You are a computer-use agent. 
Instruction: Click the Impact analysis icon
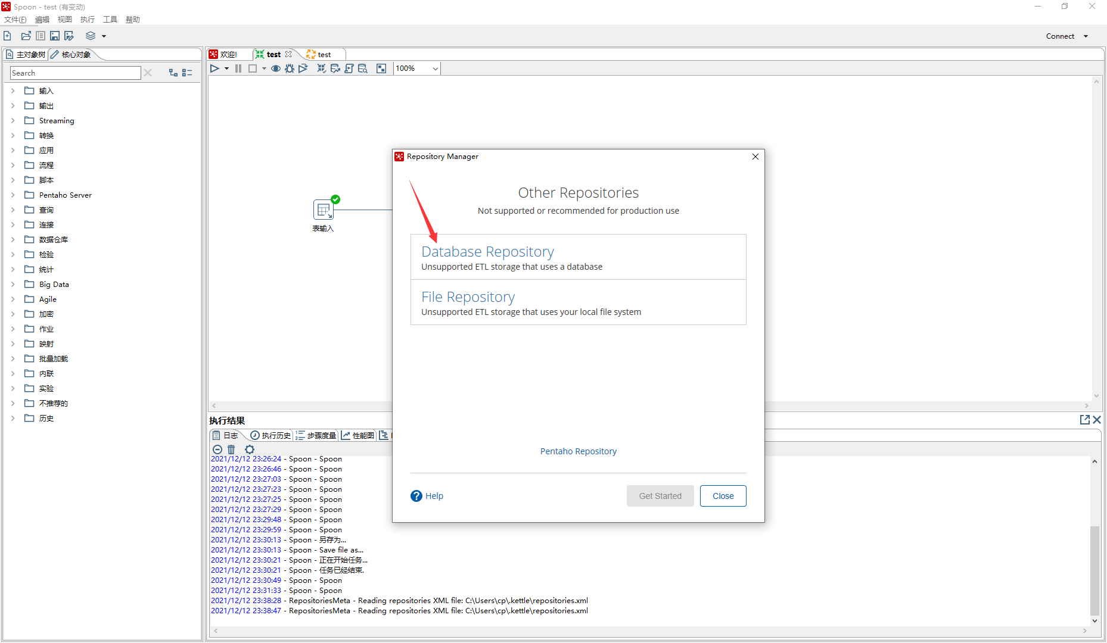[x=335, y=68]
